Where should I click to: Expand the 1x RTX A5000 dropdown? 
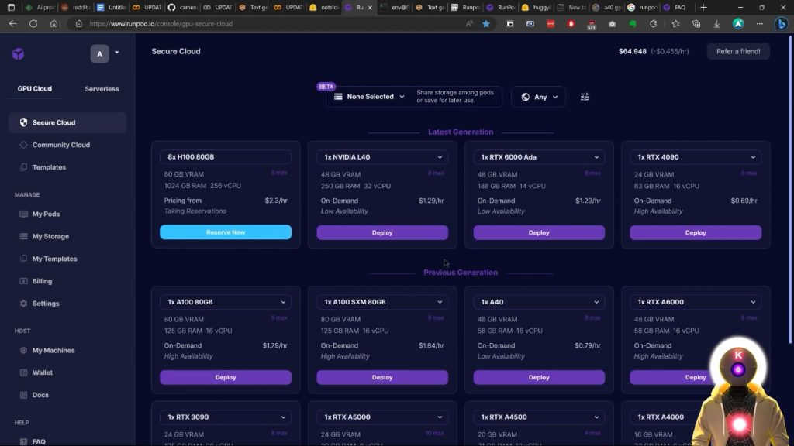point(382,417)
